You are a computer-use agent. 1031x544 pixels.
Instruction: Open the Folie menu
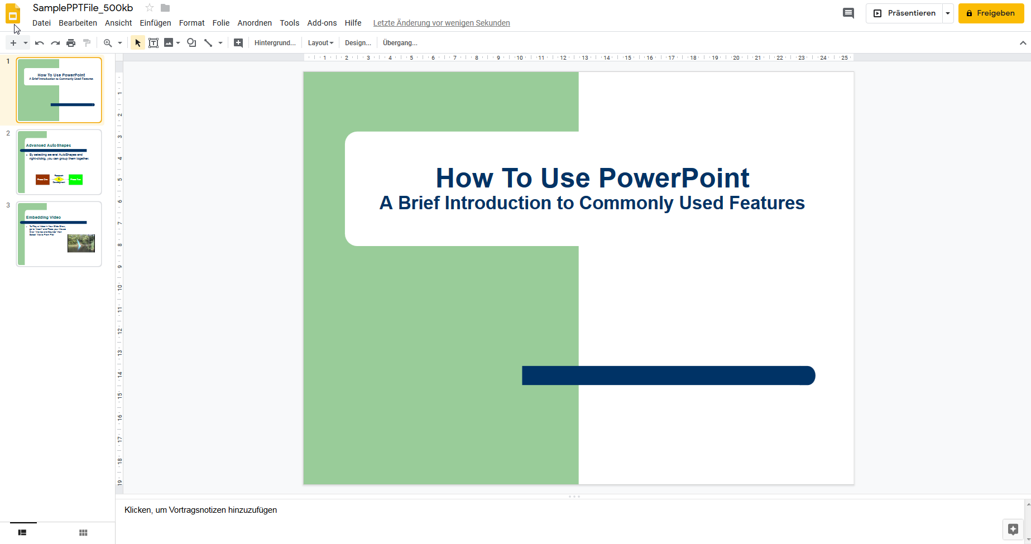click(x=220, y=23)
